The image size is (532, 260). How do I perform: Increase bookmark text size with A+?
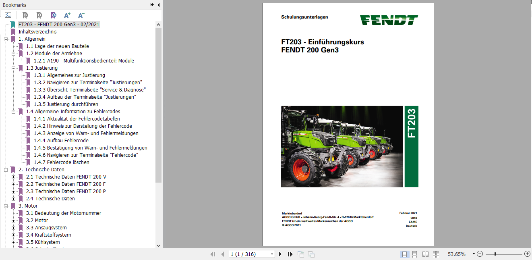[67, 15]
